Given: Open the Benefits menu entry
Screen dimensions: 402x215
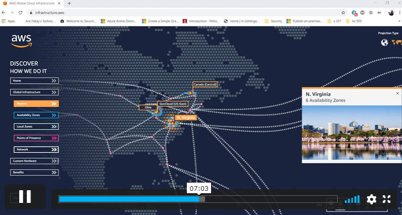Looking at the screenshot, I should point(34,173).
